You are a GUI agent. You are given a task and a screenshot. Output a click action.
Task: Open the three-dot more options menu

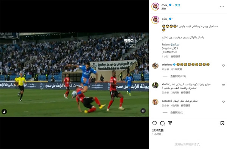222,7
